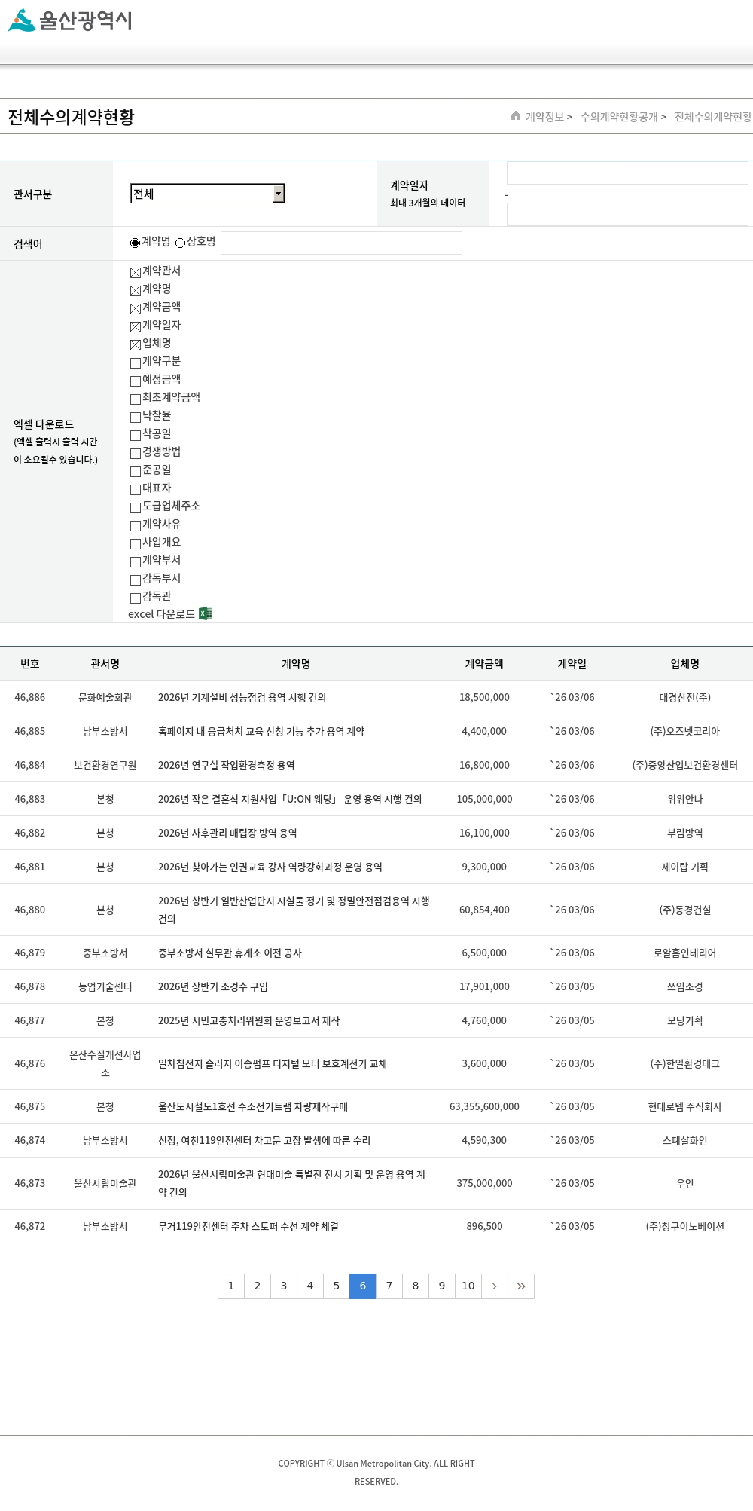Go to page 1

231,1286
